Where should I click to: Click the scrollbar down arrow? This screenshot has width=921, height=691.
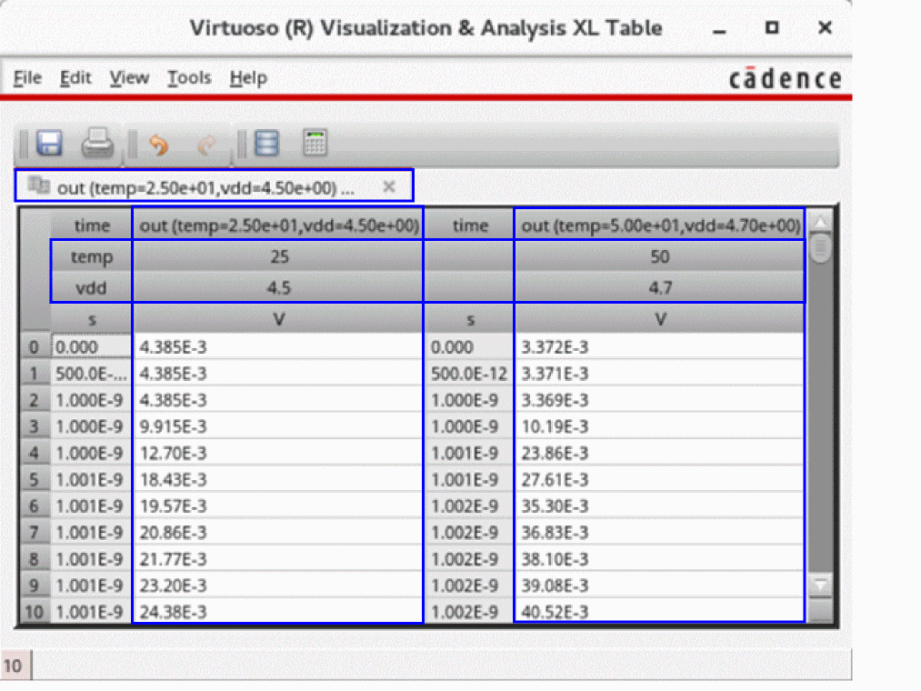pos(819,585)
